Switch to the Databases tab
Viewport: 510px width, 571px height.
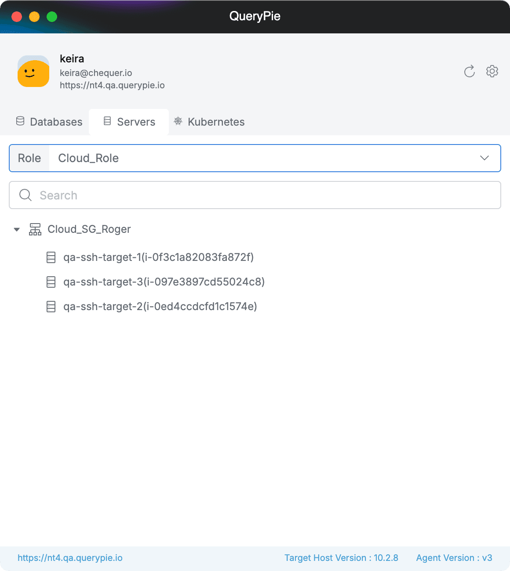pos(49,122)
